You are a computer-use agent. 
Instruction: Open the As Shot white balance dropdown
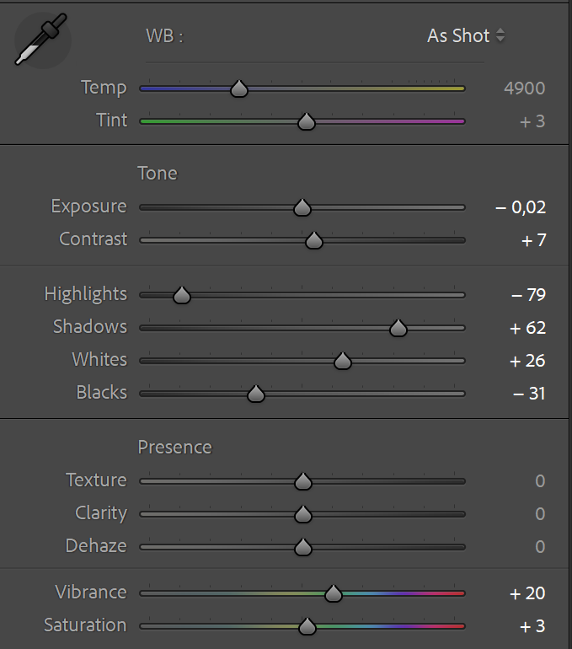(466, 36)
